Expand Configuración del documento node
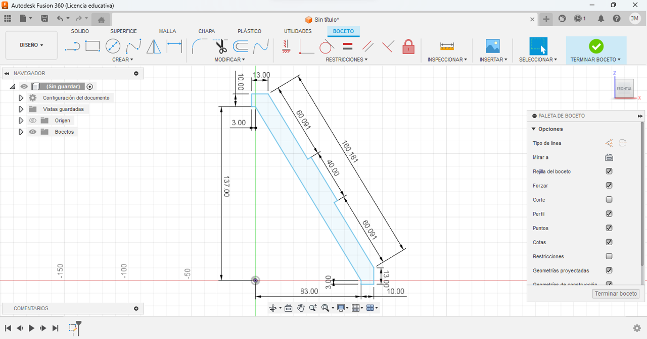The height and width of the screenshot is (339, 647). [21, 98]
